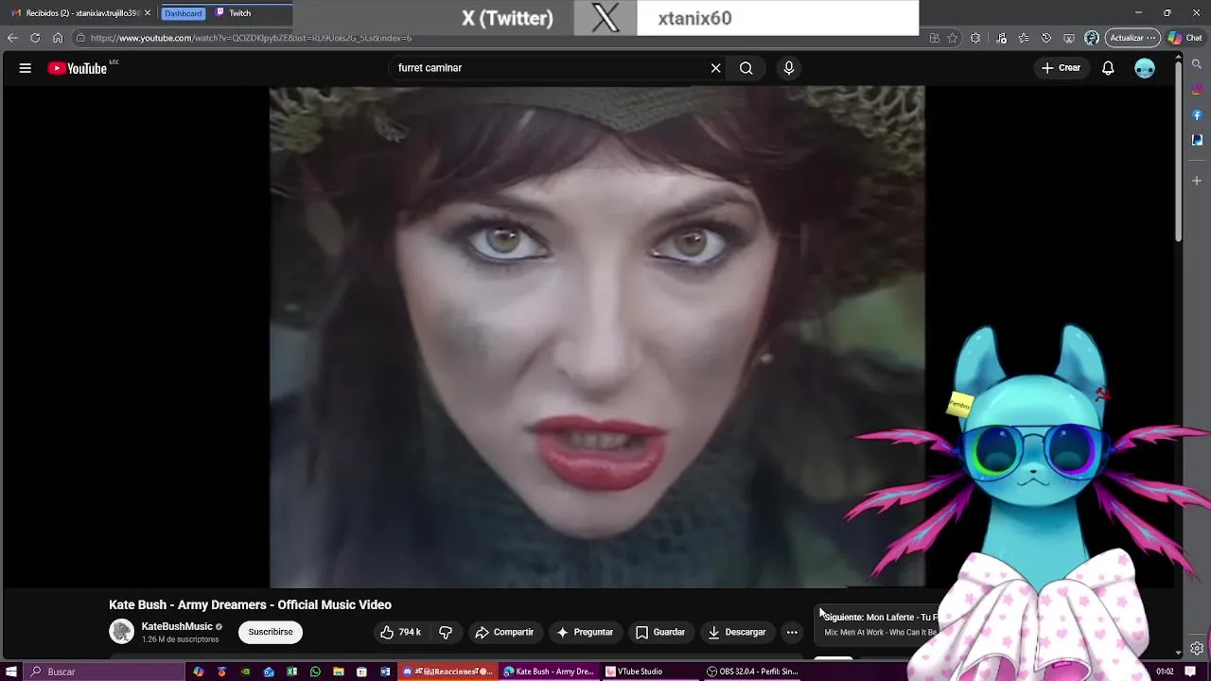Open Excel from the taskbar
Screen dimensions: 1211x681
291,672
